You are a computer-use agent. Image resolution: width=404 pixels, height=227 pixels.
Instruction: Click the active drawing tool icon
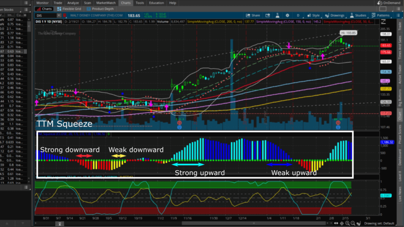[358, 223]
